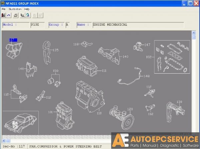The image size is (200, 149).
Task: Click the Name field ENGINE MECHANICAL
Action: click(x=138, y=25)
